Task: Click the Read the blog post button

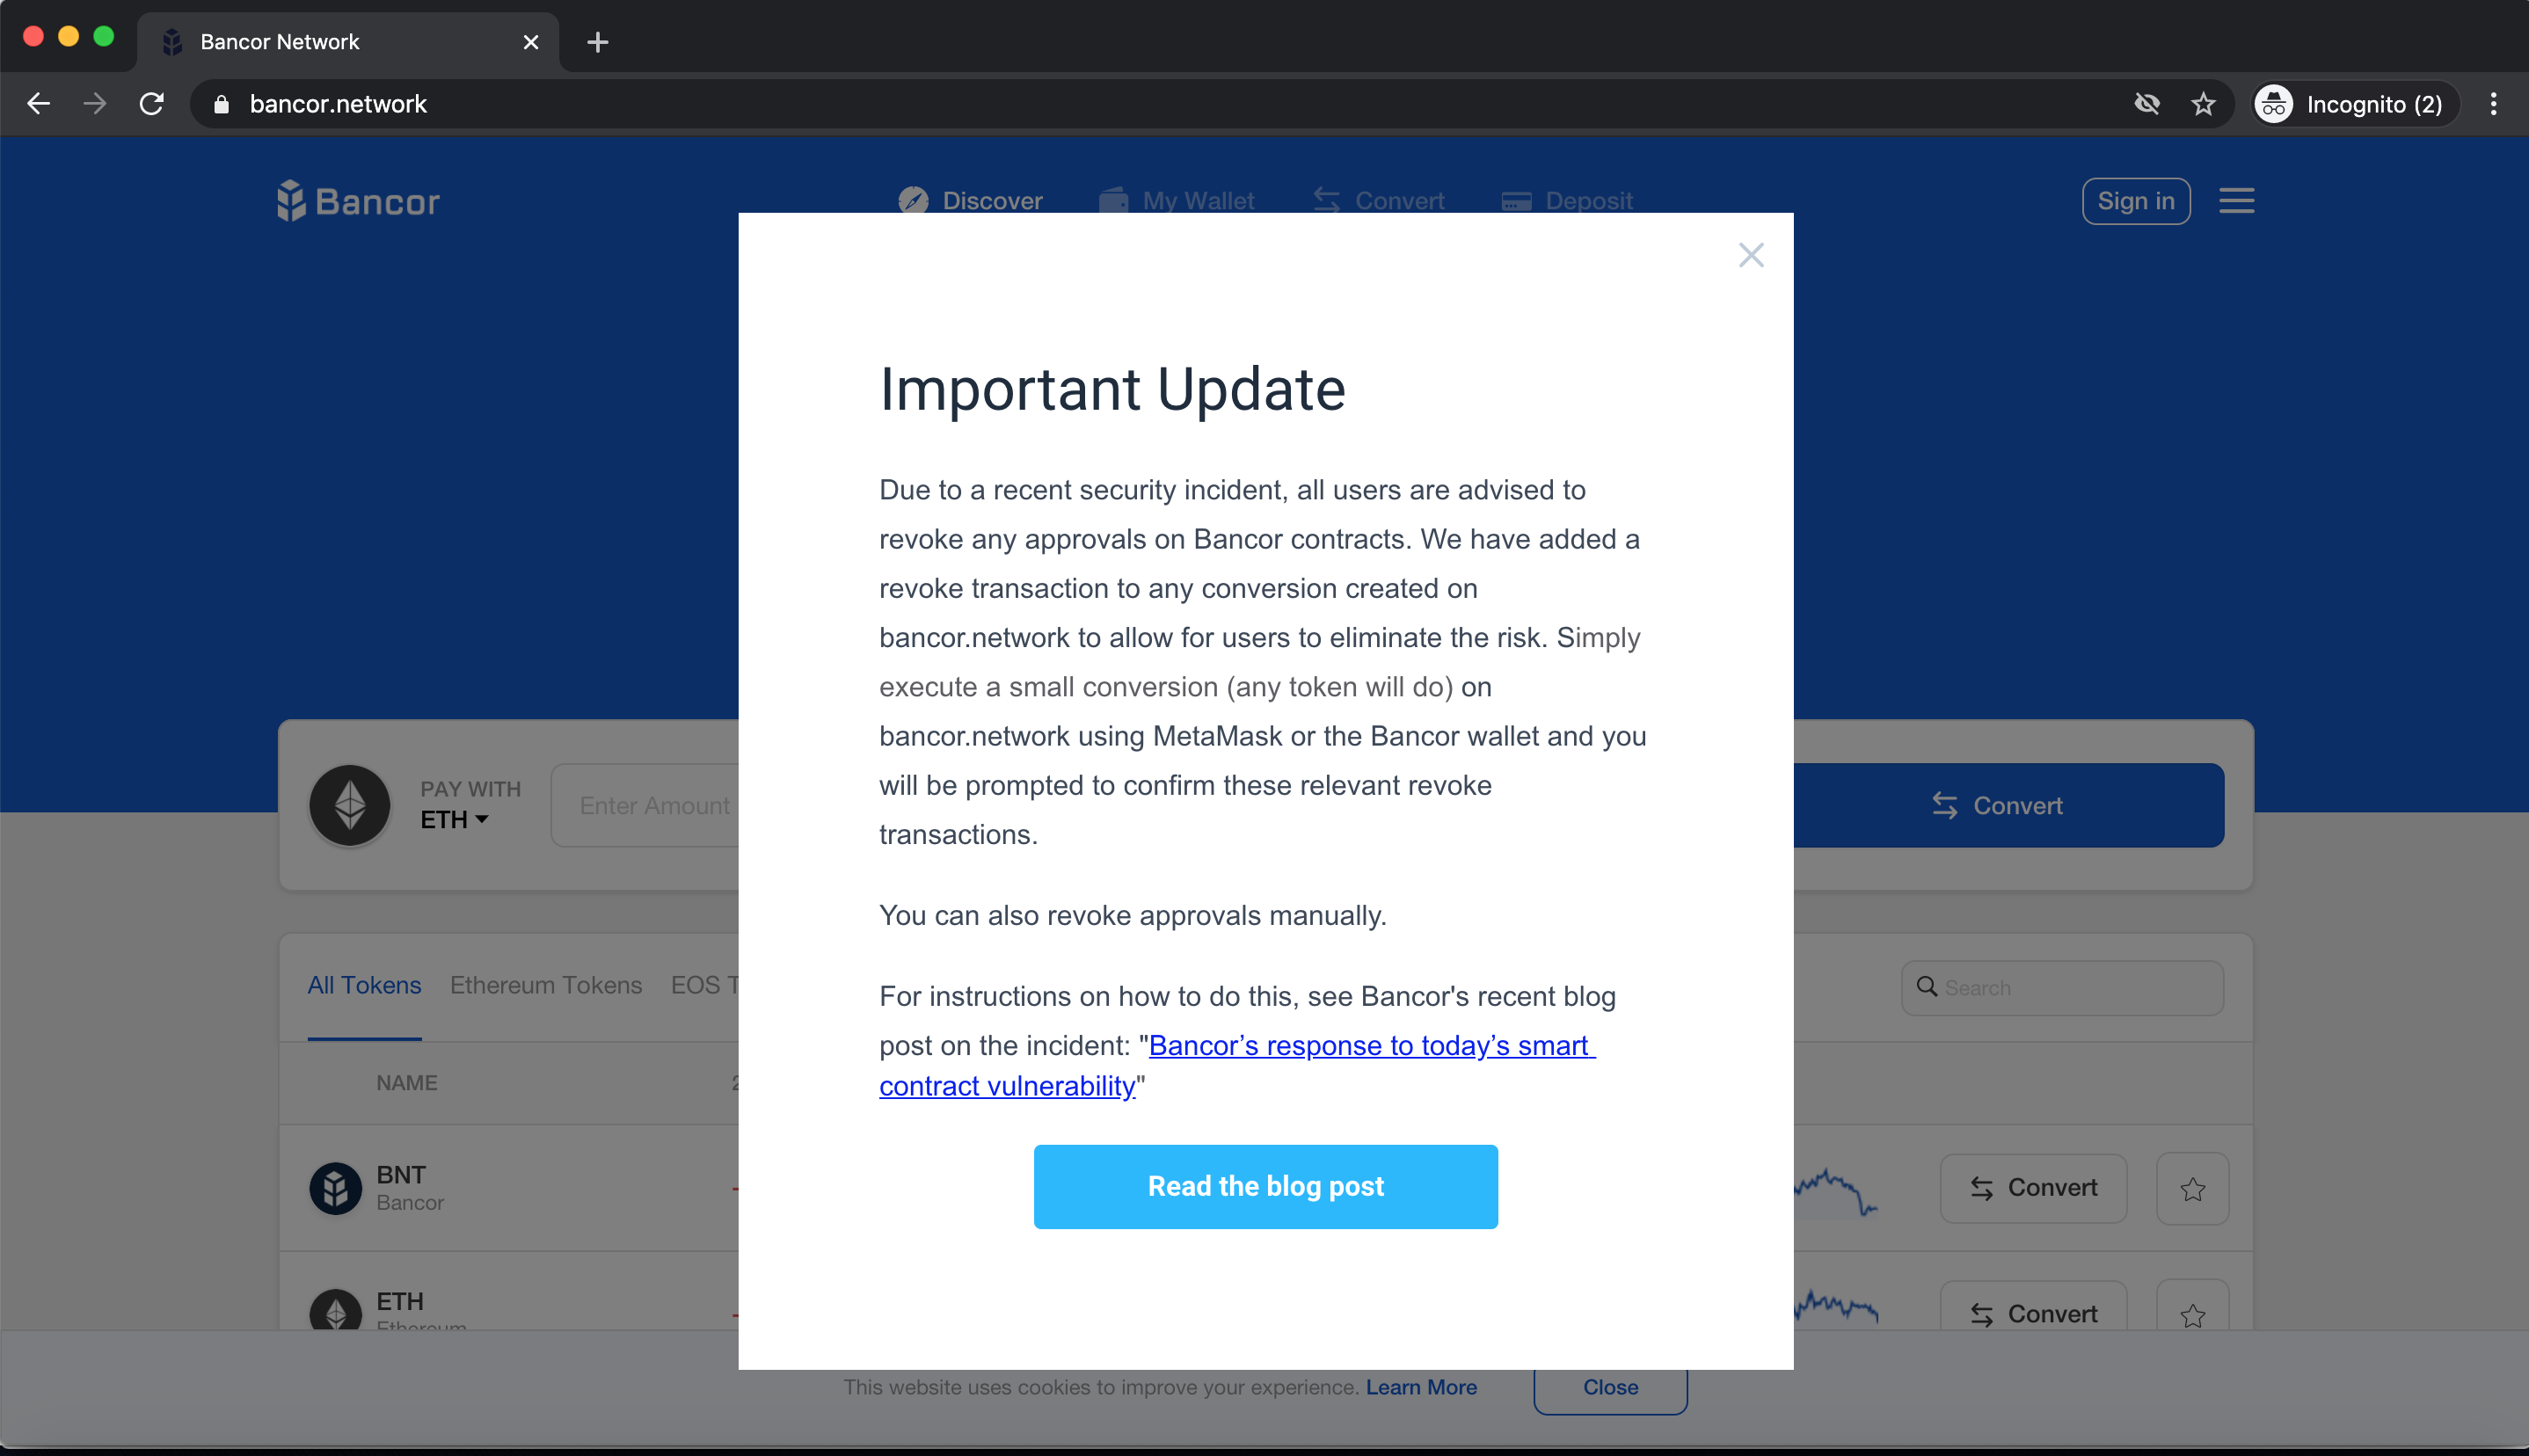Action: click(x=1265, y=1186)
